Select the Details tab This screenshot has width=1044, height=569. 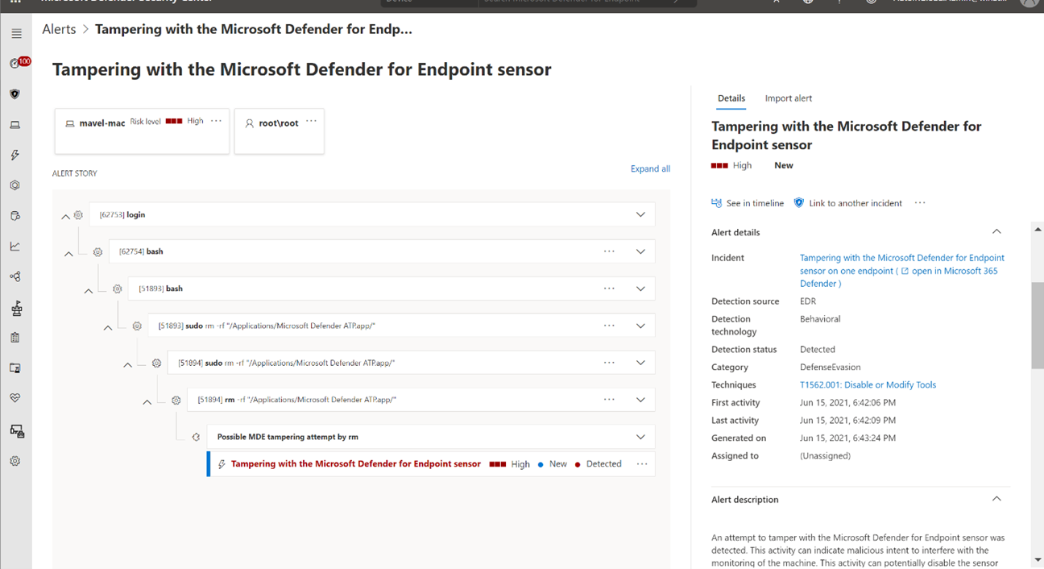click(731, 98)
